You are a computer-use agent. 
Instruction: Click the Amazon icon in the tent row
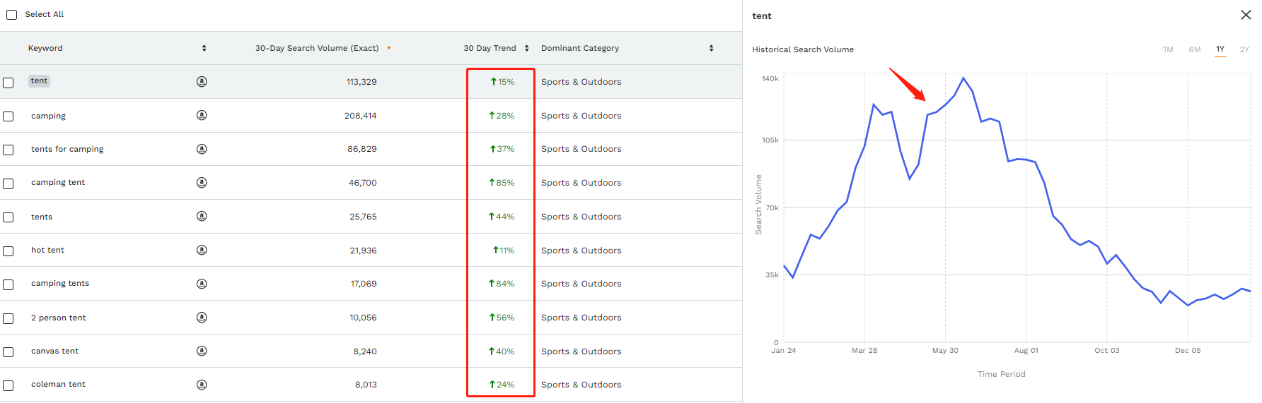pos(202,82)
